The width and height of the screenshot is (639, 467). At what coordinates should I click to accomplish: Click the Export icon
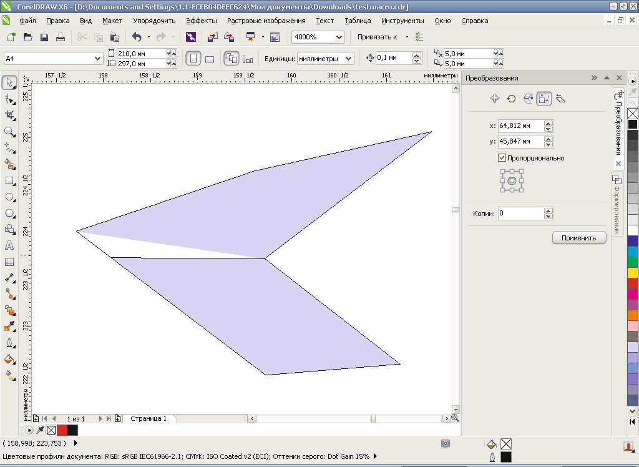pyautogui.click(x=229, y=37)
